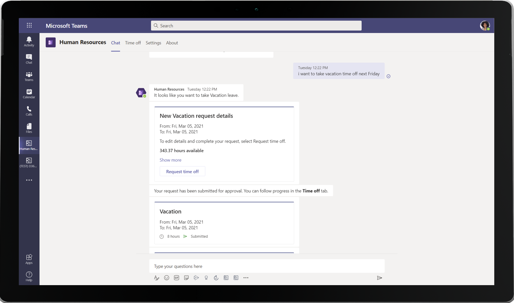This screenshot has height=303, width=514.
Task: Open the Calendar from the sidebar
Action: point(29,93)
